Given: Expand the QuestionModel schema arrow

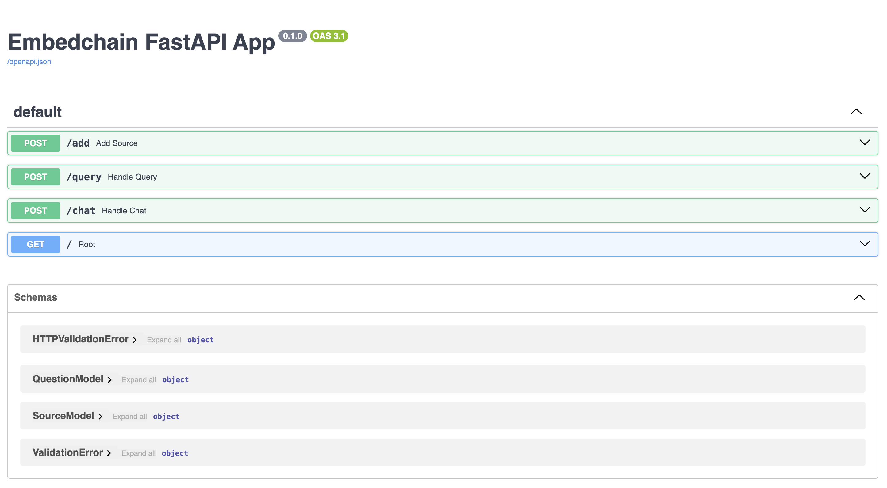Looking at the screenshot, I should pos(109,379).
